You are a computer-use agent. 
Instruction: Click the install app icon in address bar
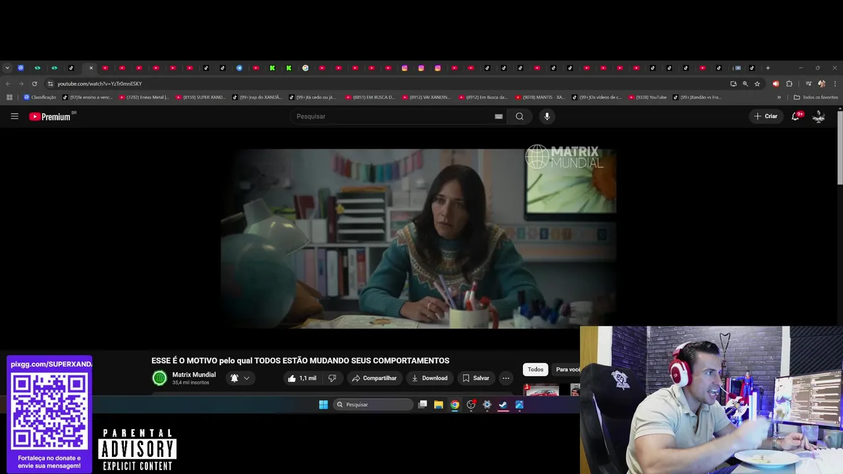click(x=733, y=84)
